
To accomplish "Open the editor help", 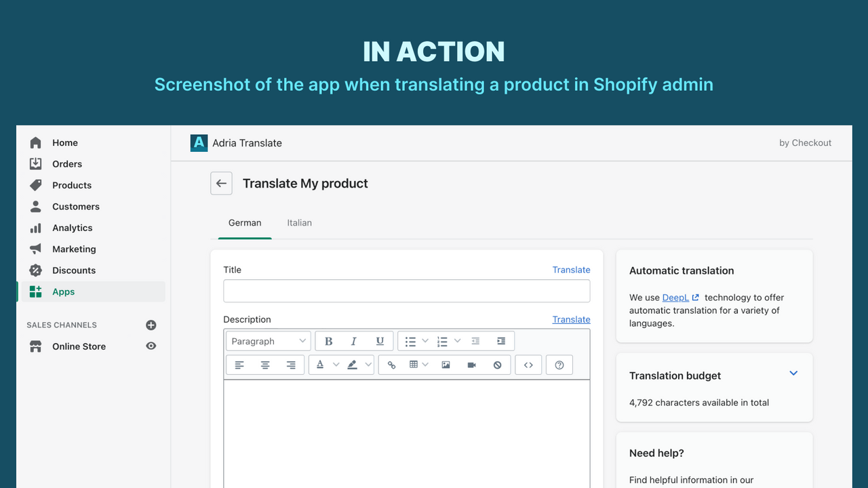I will click(x=559, y=365).
